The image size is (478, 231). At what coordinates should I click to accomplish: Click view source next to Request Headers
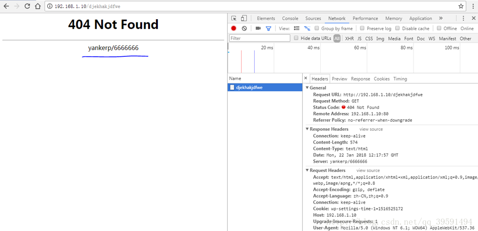coord(368,171)
